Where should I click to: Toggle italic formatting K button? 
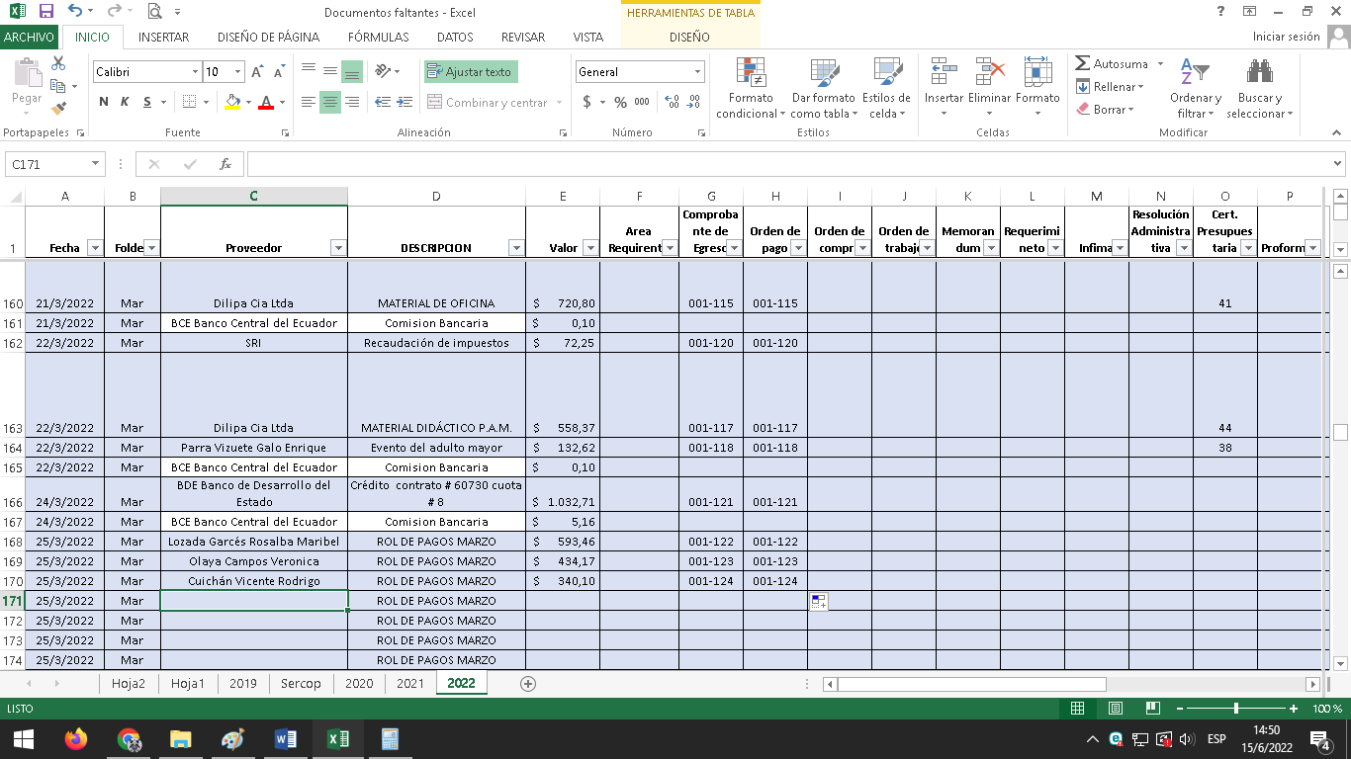(x=125, y=102)
